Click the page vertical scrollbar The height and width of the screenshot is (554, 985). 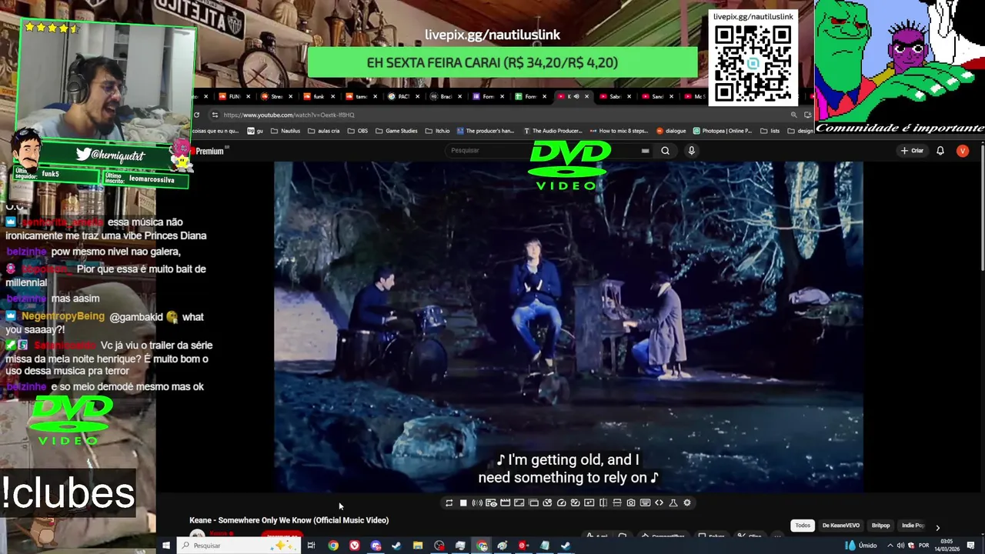982,208
